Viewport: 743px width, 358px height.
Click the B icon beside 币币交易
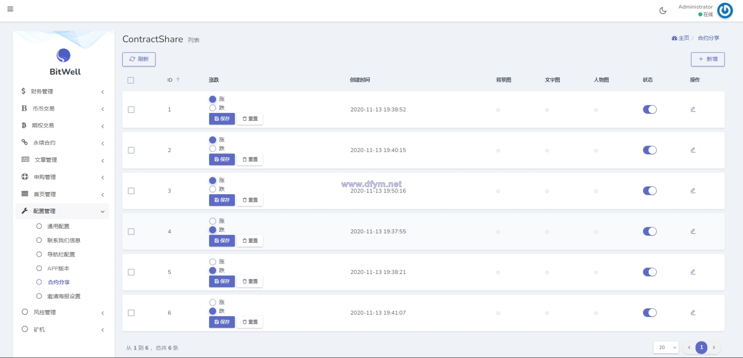(24, 108)
